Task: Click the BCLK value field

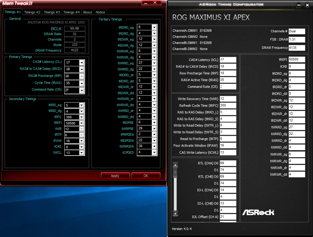Action: (x=75, y=28)
